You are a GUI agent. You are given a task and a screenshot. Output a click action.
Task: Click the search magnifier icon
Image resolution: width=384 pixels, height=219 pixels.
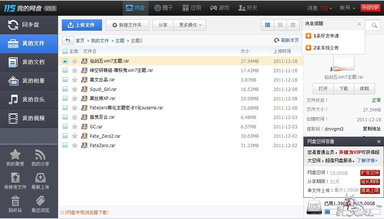(374, 25)
